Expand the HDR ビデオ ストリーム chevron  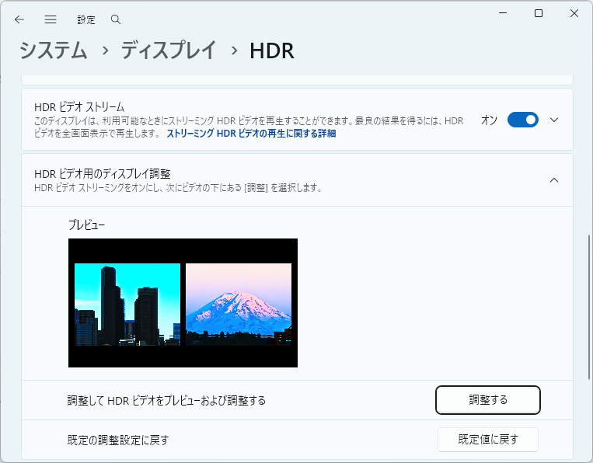[554, 120]
